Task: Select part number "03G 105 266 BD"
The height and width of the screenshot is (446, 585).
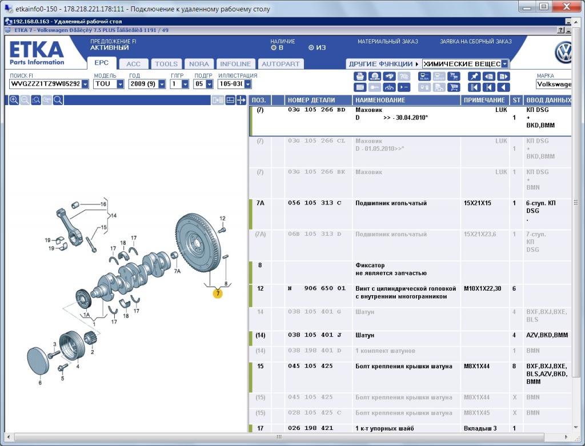Action: 316,110
